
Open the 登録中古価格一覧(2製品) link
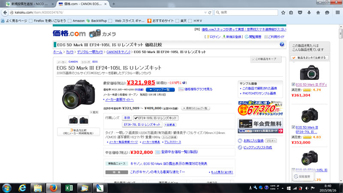point(179,152)
